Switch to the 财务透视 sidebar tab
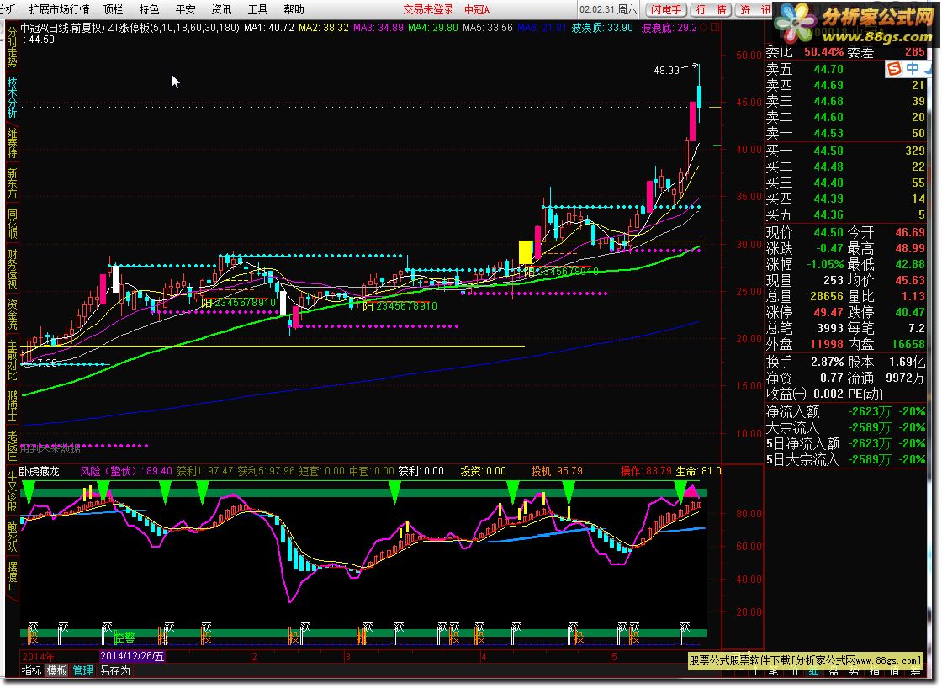 pyautogui.click(x=12, y=270)
